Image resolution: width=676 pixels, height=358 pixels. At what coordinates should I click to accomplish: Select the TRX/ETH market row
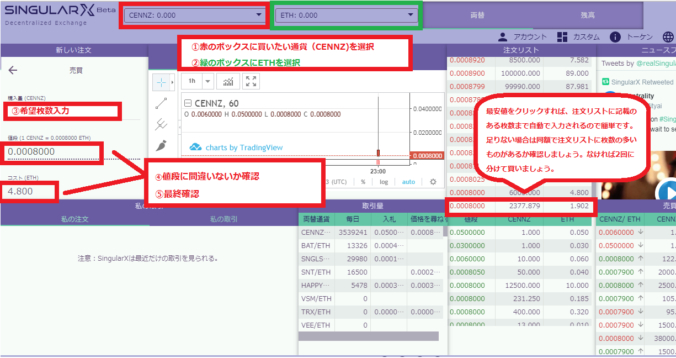pos(371,312)
